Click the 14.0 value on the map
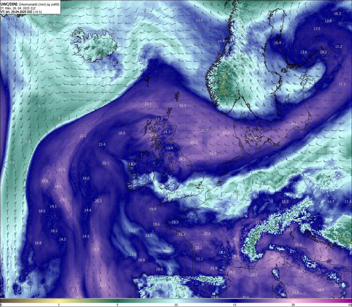This screenshot has height=307, width=352. point(86,178)
